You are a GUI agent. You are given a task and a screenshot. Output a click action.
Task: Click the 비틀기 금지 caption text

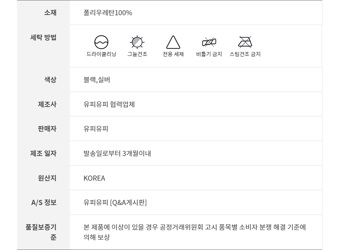(209, 54)
